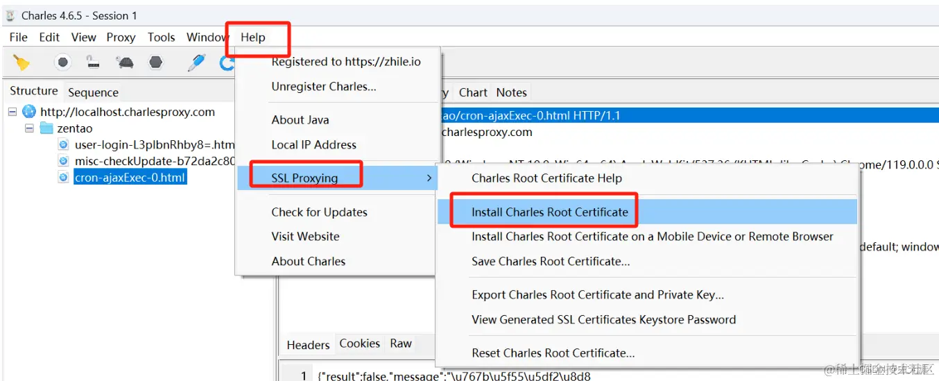
Task: Select user-login-L3plbnRhby8=.htm request
Action: click(154, 145)
